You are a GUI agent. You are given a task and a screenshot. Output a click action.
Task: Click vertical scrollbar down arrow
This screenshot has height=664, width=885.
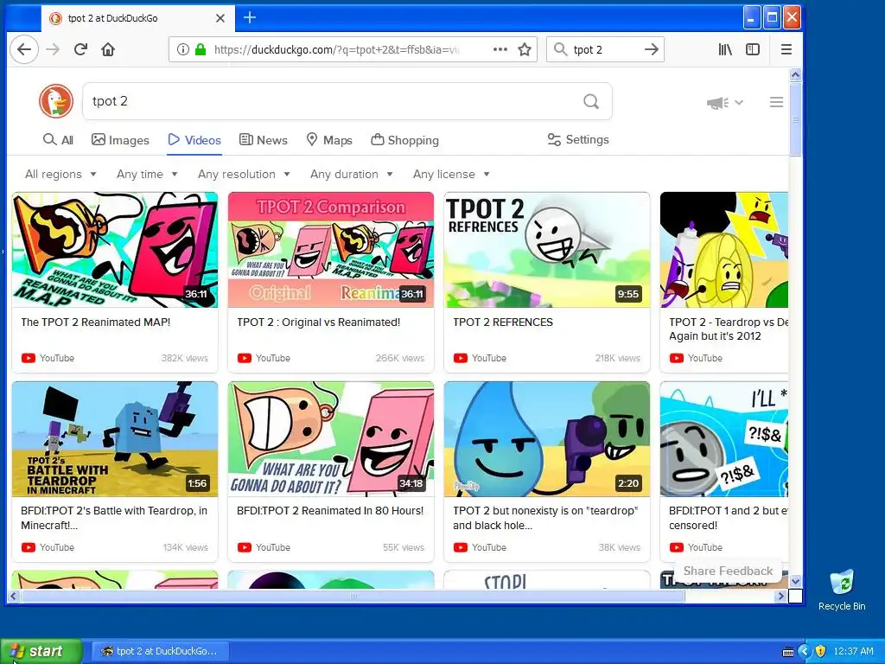coord(795,581)
